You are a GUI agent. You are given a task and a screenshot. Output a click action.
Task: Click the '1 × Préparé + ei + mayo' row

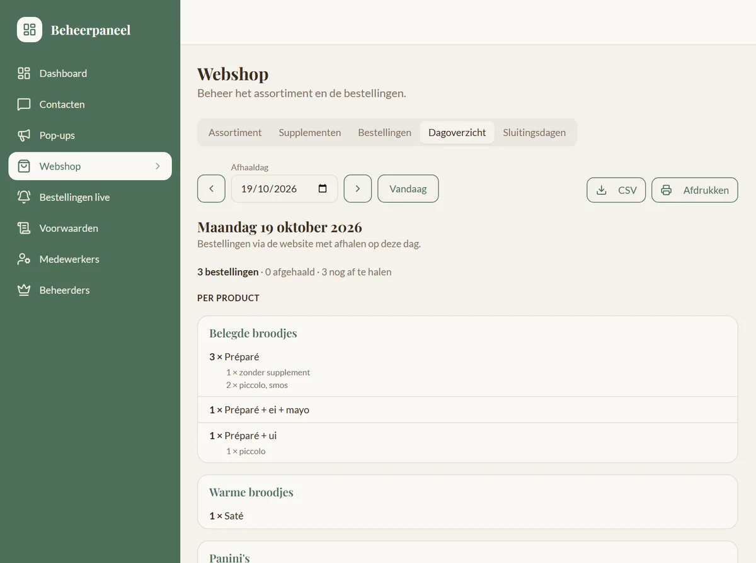click(467, 409)
